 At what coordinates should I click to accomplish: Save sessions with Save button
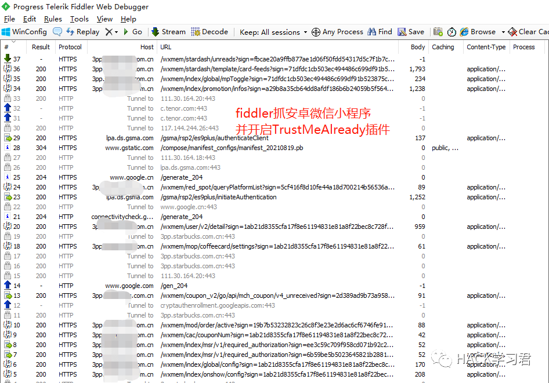click(411, 32)
